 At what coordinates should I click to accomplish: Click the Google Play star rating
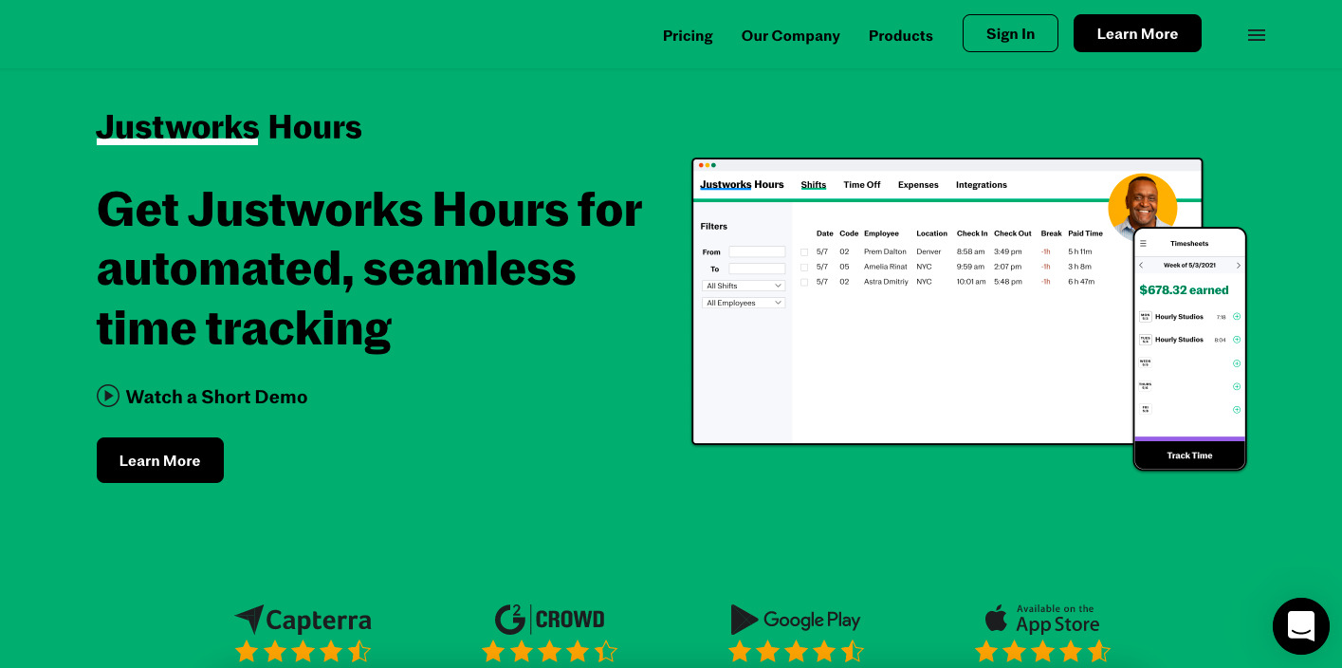(796, 652)
